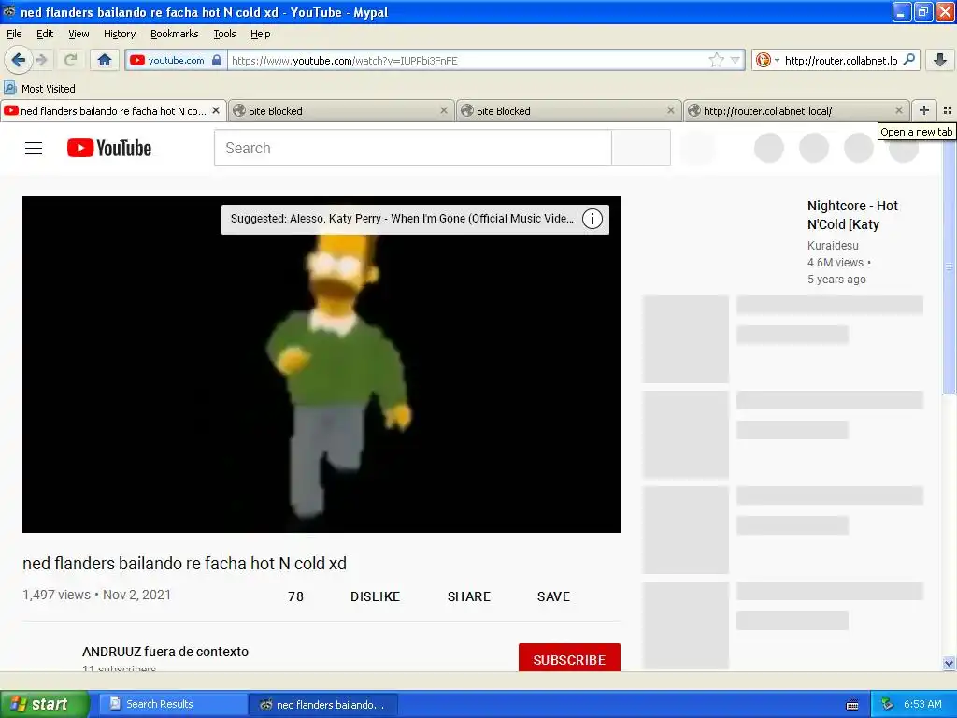
Task: Click the padlock site security icon
Action: (217, 60)
